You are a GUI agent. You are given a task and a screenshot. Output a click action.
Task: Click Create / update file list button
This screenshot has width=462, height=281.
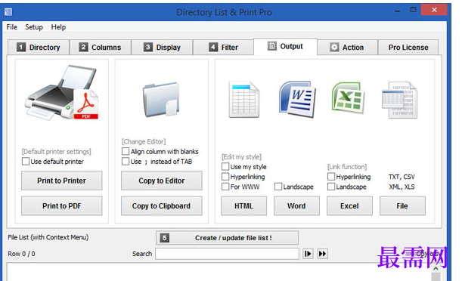(227, 238)
